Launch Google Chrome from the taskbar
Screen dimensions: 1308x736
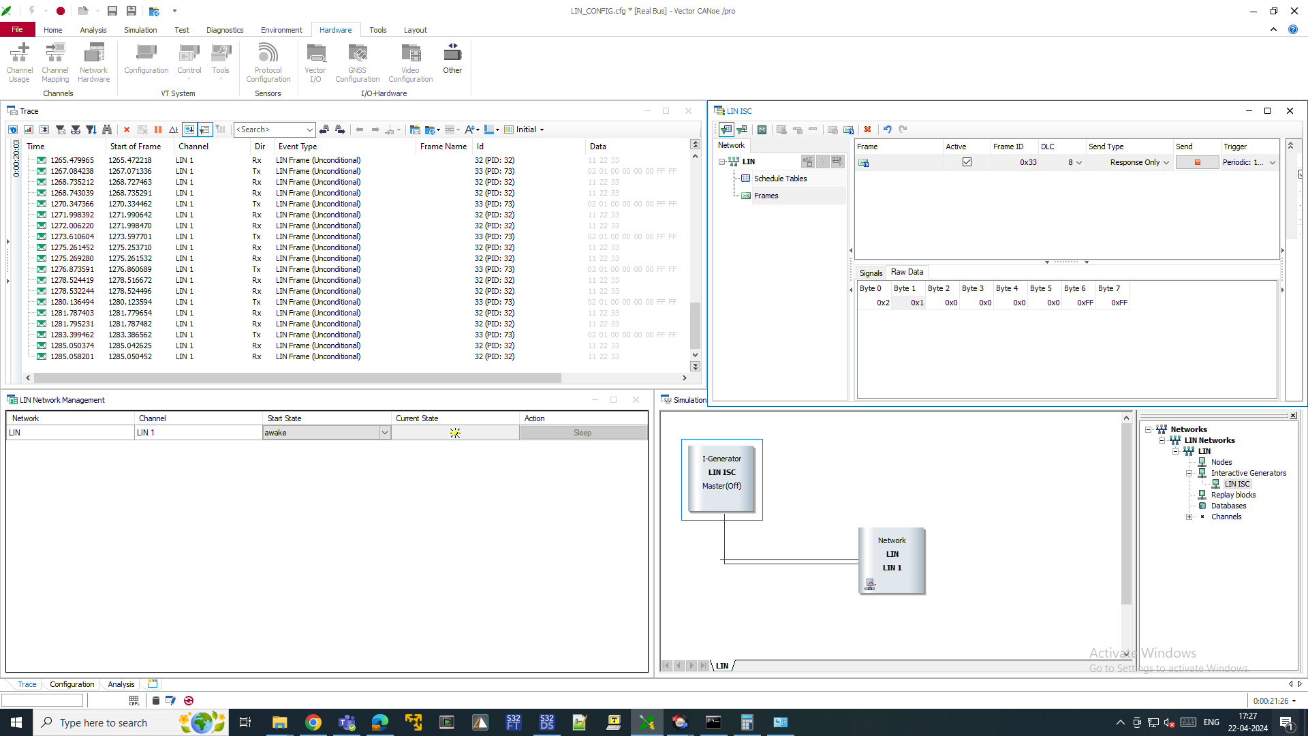(313, 722)
